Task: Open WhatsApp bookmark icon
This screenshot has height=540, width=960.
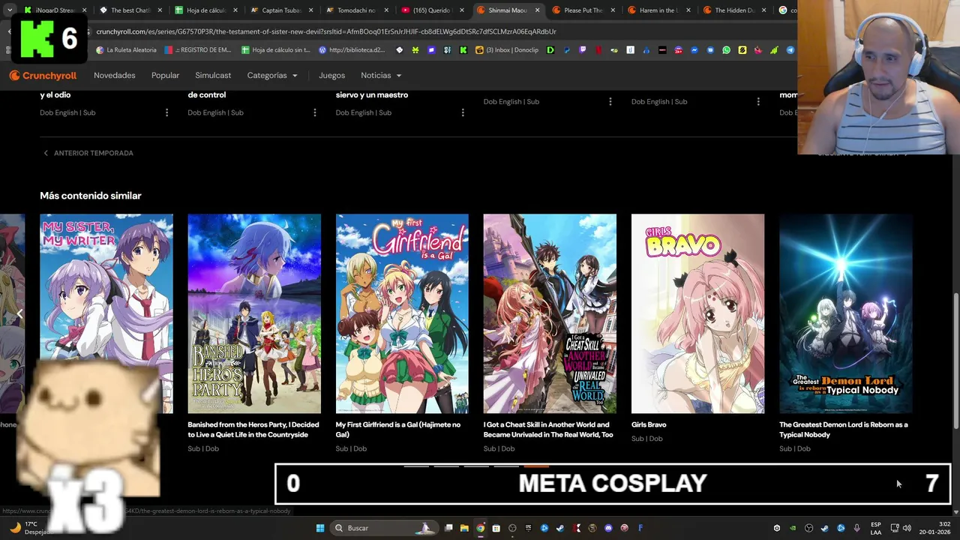Action: [726, 50]
